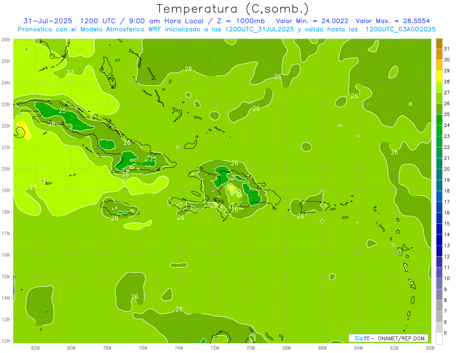
Task: Click the "82W" longitude axis label
Action: click(35, 348)
